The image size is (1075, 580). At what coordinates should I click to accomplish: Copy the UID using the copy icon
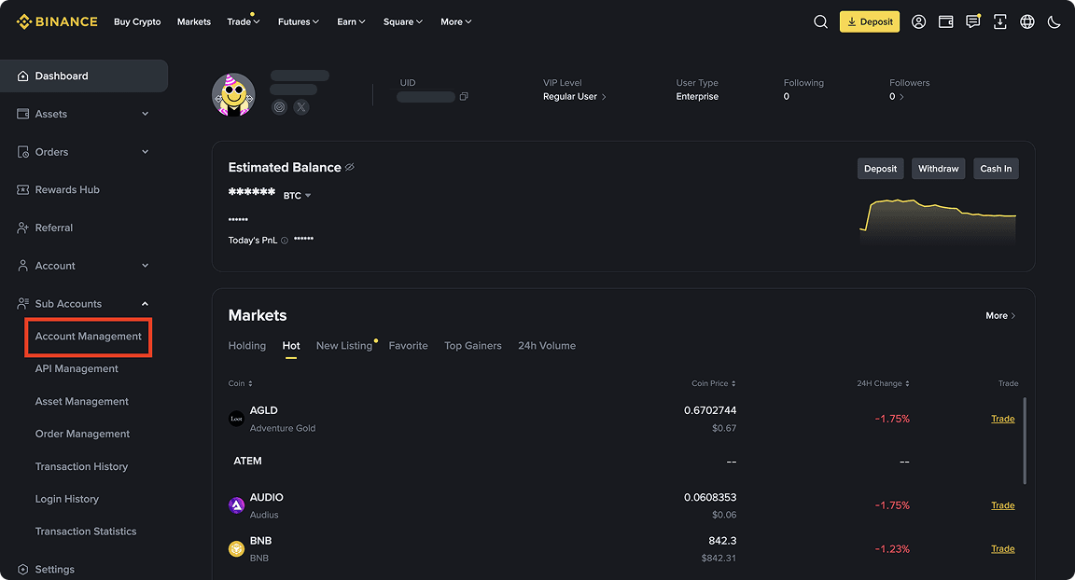464,96
